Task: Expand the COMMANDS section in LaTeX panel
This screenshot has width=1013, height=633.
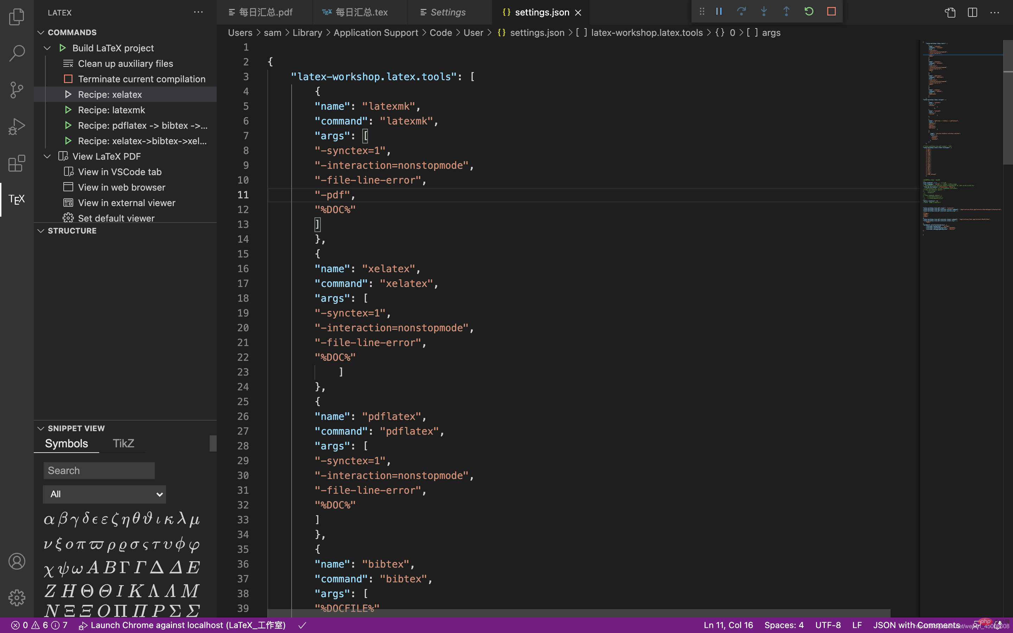Action: (x=41, y=32)
